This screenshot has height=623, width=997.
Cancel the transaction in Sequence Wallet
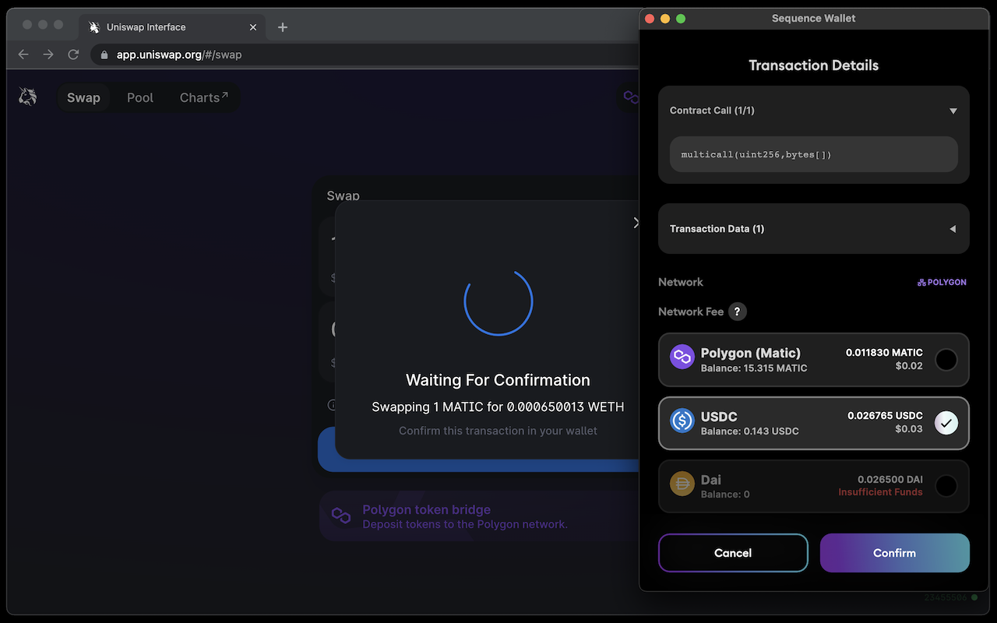coord(733,553)
